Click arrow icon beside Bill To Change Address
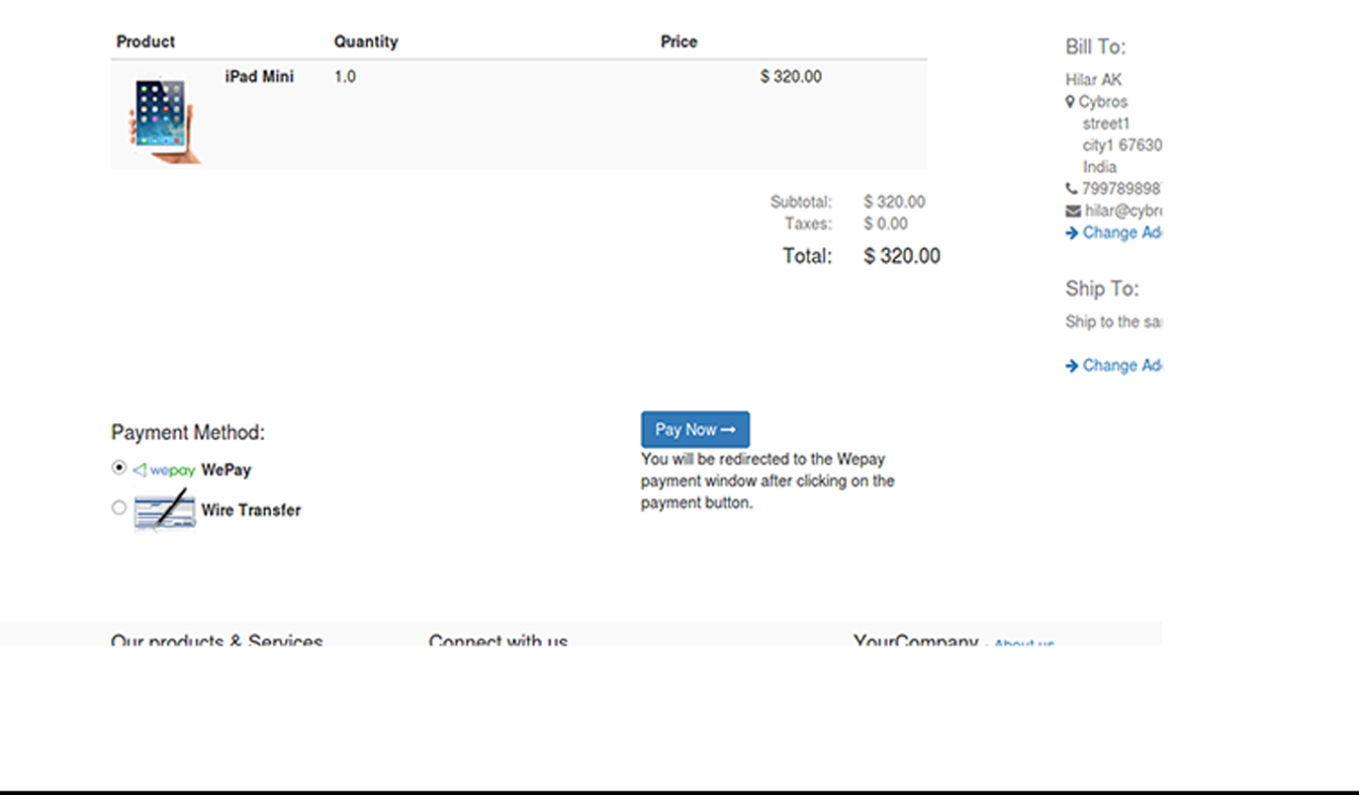Screen dimensions: 1359x795 [x=1071, y=233]
